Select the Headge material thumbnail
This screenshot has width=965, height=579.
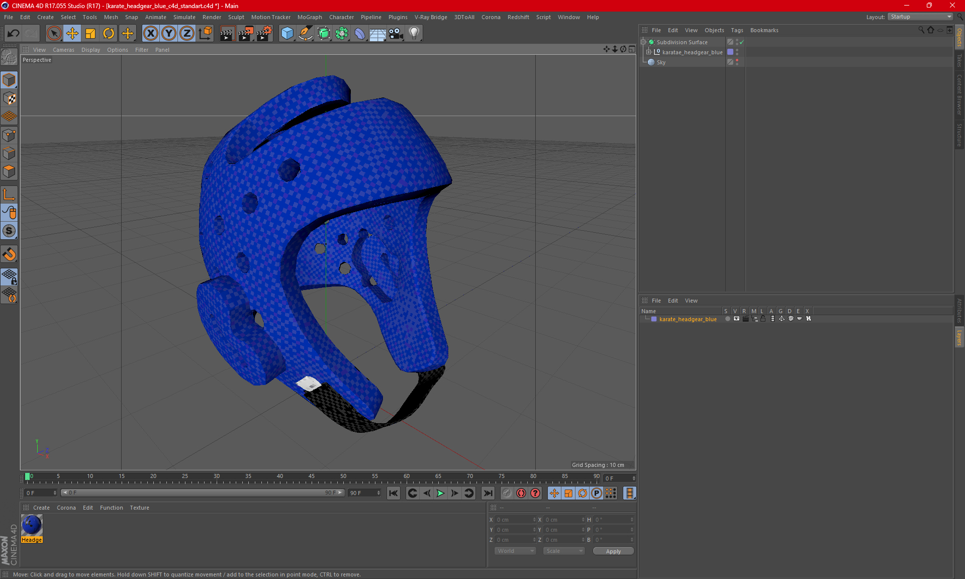click(x=32, y=526)
